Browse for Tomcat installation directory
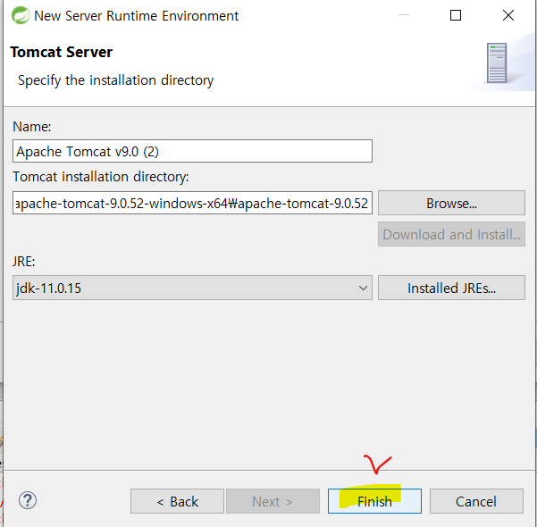Screen dimensions: 537x527 451,203
